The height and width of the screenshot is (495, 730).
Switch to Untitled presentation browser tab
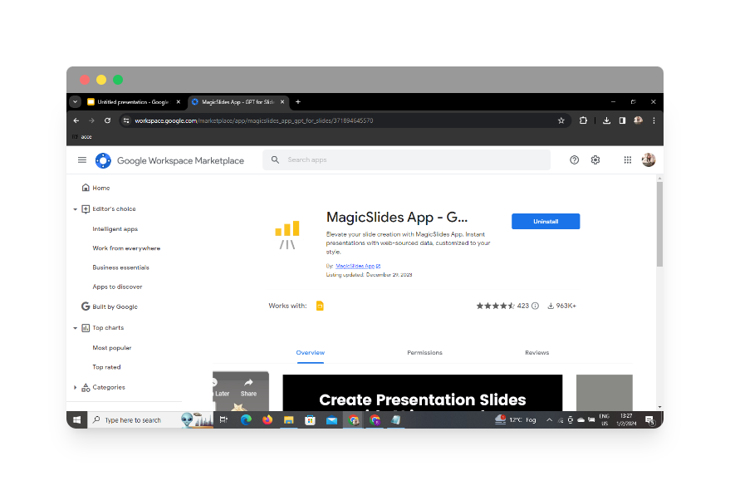pos(135,102)
